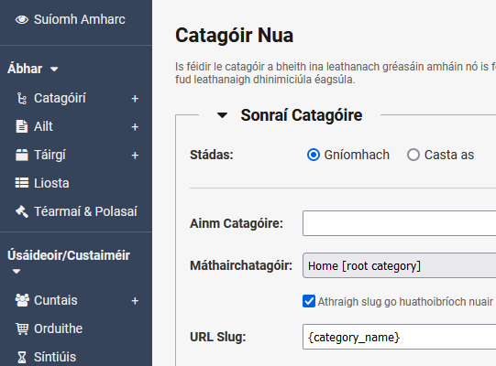This screenshot has width=496, height=366.
Task: Click the eye icon beside Suíomh Amharc
Action: (22, 19)
